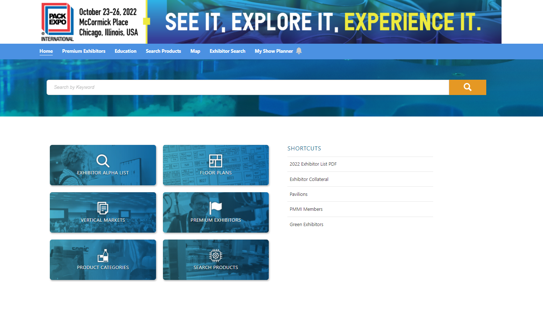Select Search Products in the nav bar
The image size is (543, 316).
(x=163, y=51)
